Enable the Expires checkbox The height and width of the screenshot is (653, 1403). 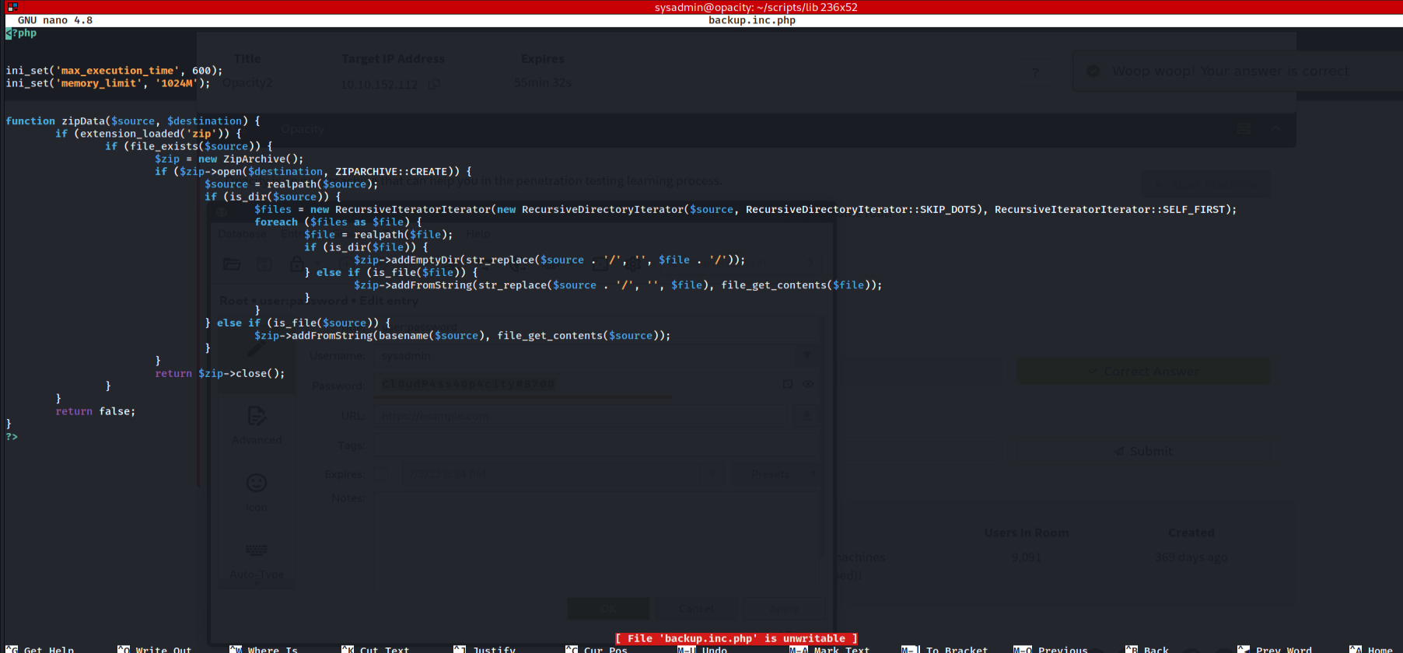[382, 474]
